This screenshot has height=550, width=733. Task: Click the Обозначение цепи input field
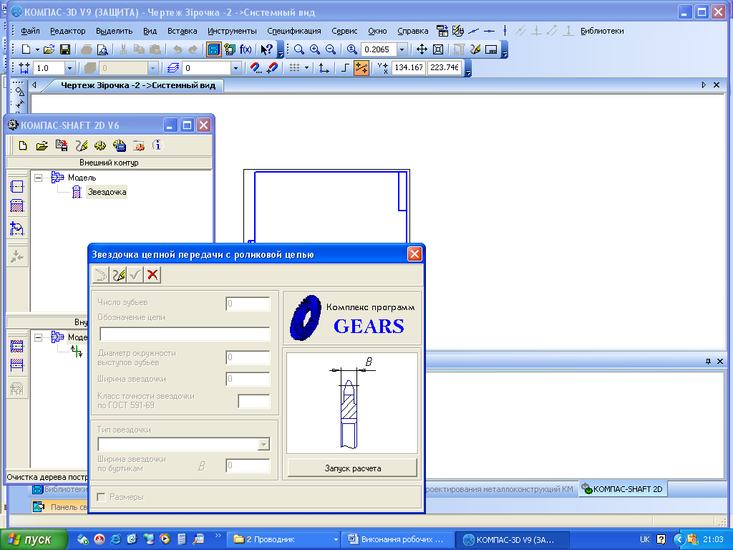coord(185,334)
